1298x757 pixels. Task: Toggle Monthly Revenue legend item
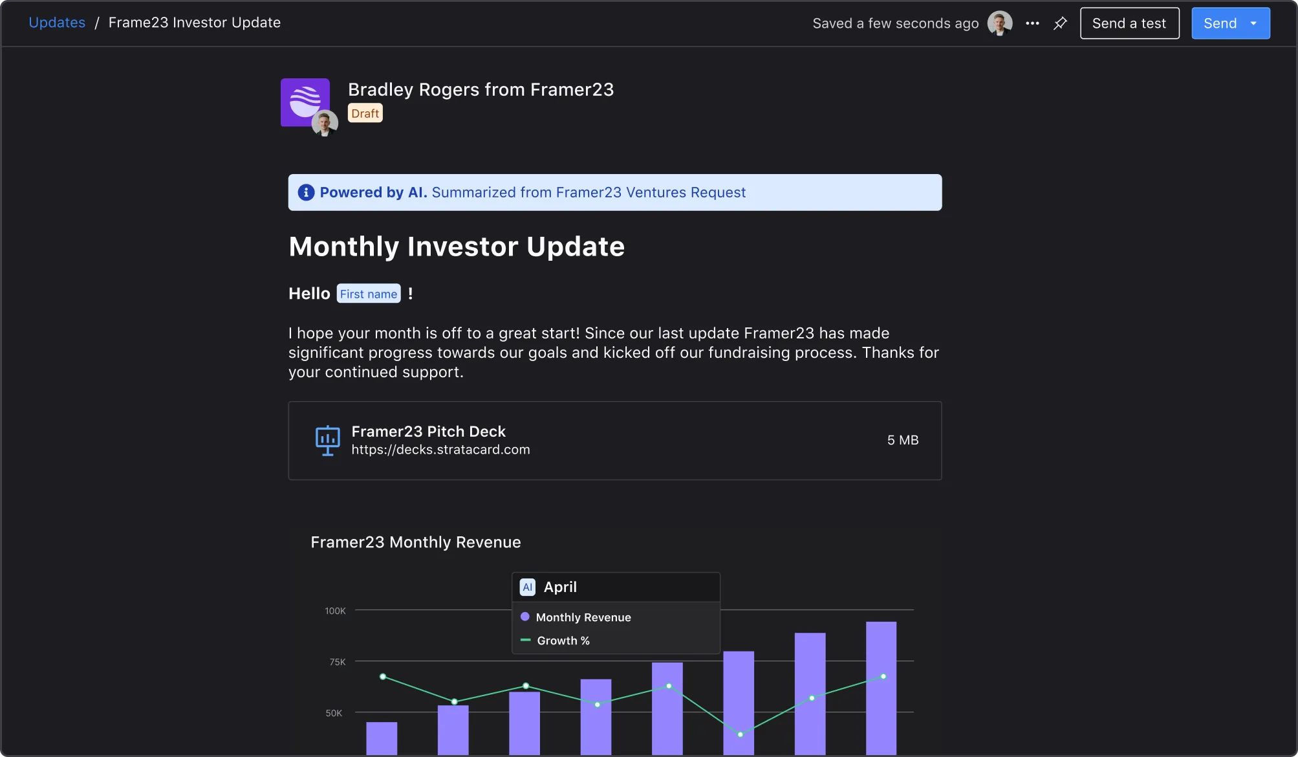(x=583, y=617)
